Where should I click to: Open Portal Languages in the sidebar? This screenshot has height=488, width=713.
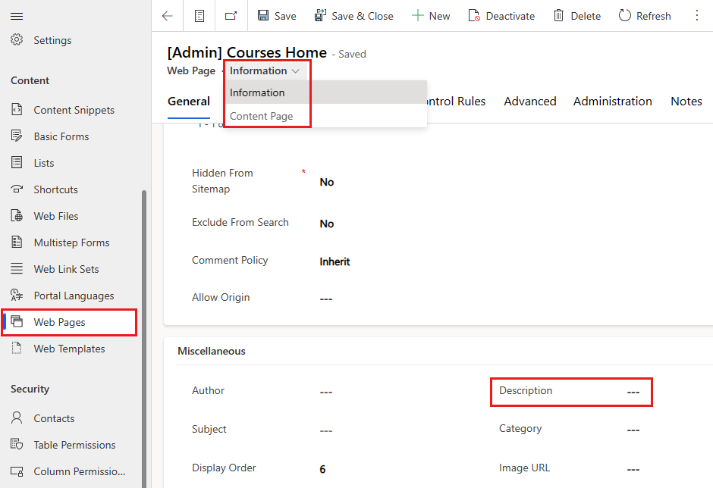(72, 295)
